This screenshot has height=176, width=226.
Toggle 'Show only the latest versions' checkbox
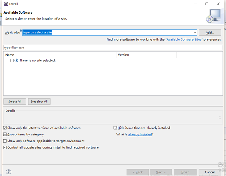point(5,128)
